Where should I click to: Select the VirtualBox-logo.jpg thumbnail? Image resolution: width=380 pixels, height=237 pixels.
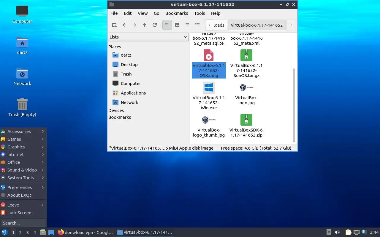(x=246, y=87)
